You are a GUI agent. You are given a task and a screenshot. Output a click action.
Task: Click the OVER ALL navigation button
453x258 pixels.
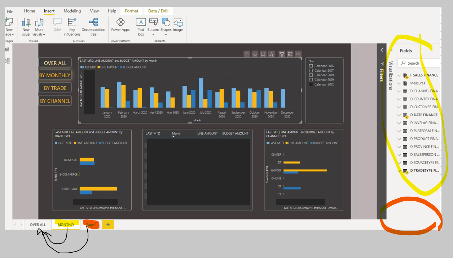55,63
